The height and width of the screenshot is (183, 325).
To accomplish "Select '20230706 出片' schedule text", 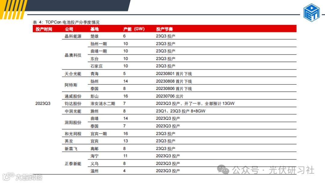I will [x=170, y=96].
